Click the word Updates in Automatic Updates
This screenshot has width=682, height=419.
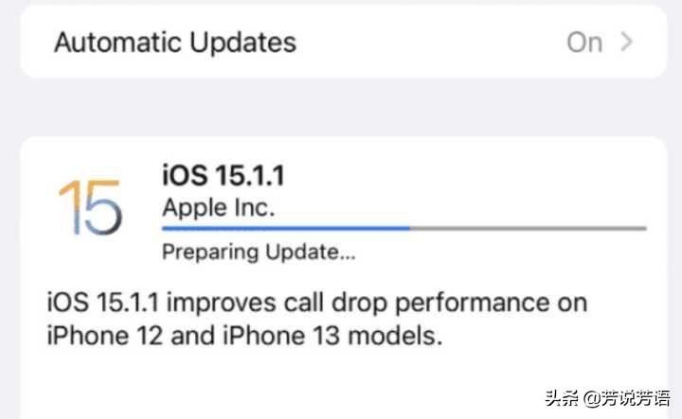tap(243, 44)
